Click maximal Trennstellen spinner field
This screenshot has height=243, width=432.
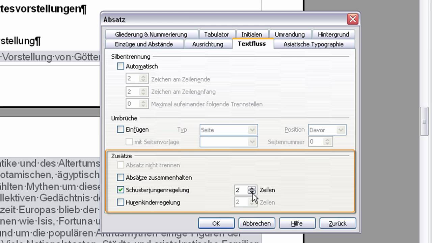(x=137, y=104)
